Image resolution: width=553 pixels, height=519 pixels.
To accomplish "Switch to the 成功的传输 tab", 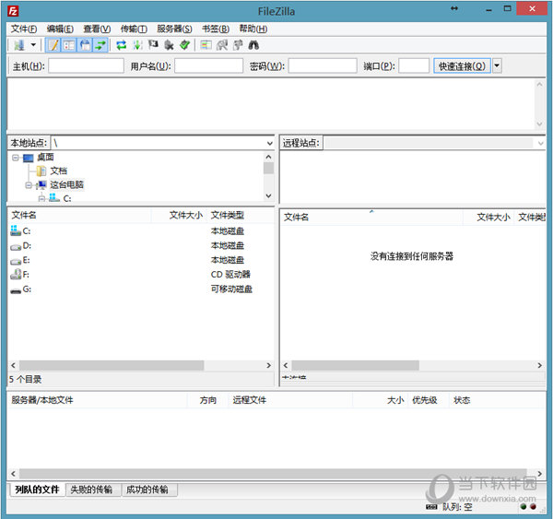I will [147, 490].
